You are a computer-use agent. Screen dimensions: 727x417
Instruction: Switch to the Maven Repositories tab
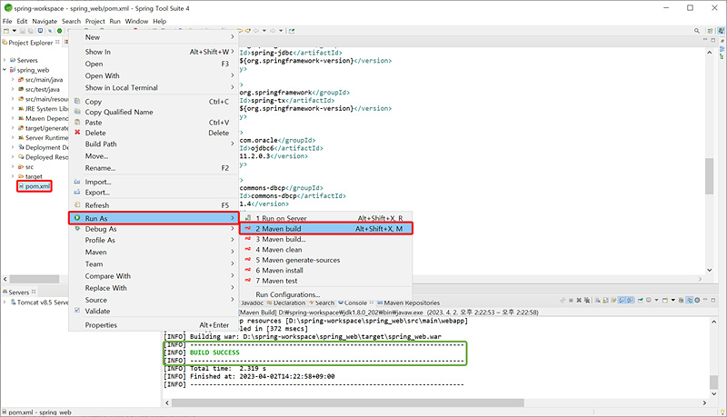point(408,303)
